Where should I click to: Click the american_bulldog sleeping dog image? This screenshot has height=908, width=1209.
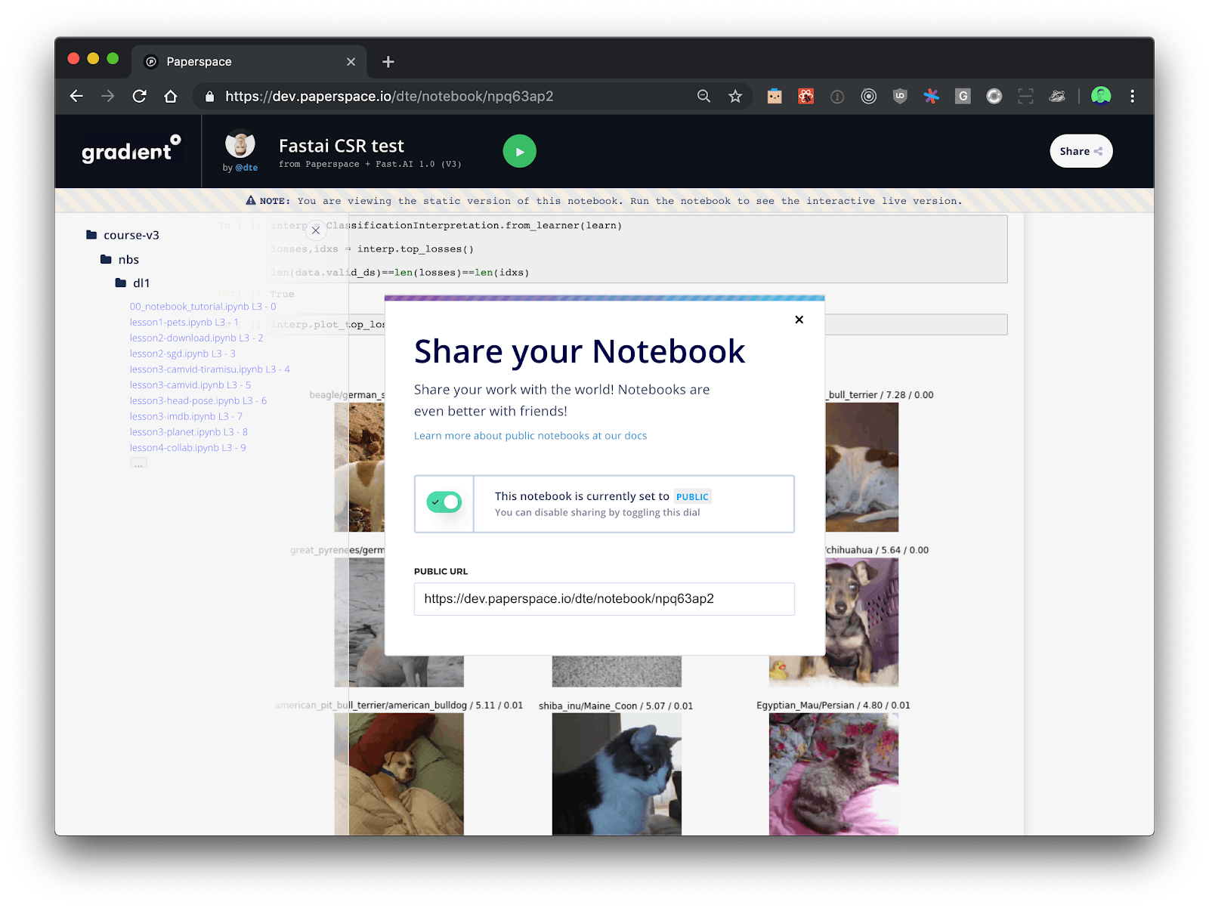click(399, 774)
